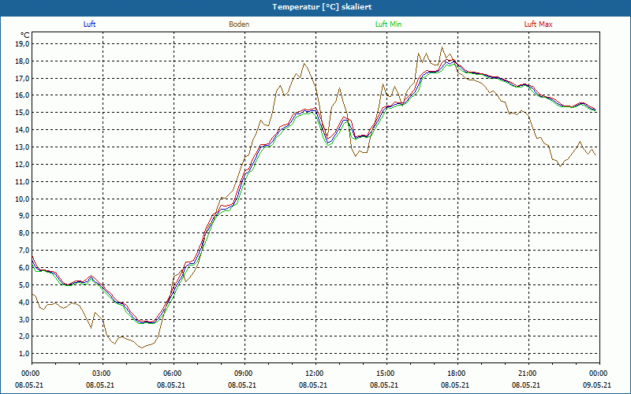Click the '18,0' y-axis value
631x394 pixels.
(x=23, y=61)
